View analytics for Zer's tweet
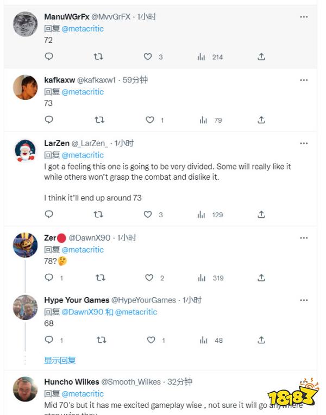The image size is (326, 415). 202,278
